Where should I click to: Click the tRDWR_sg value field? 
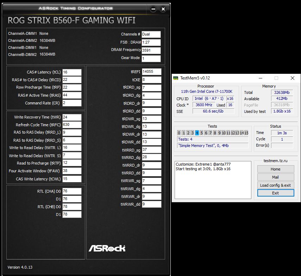coord(152,119)
